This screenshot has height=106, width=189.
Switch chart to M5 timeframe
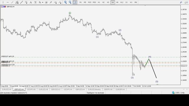[85, 2]
